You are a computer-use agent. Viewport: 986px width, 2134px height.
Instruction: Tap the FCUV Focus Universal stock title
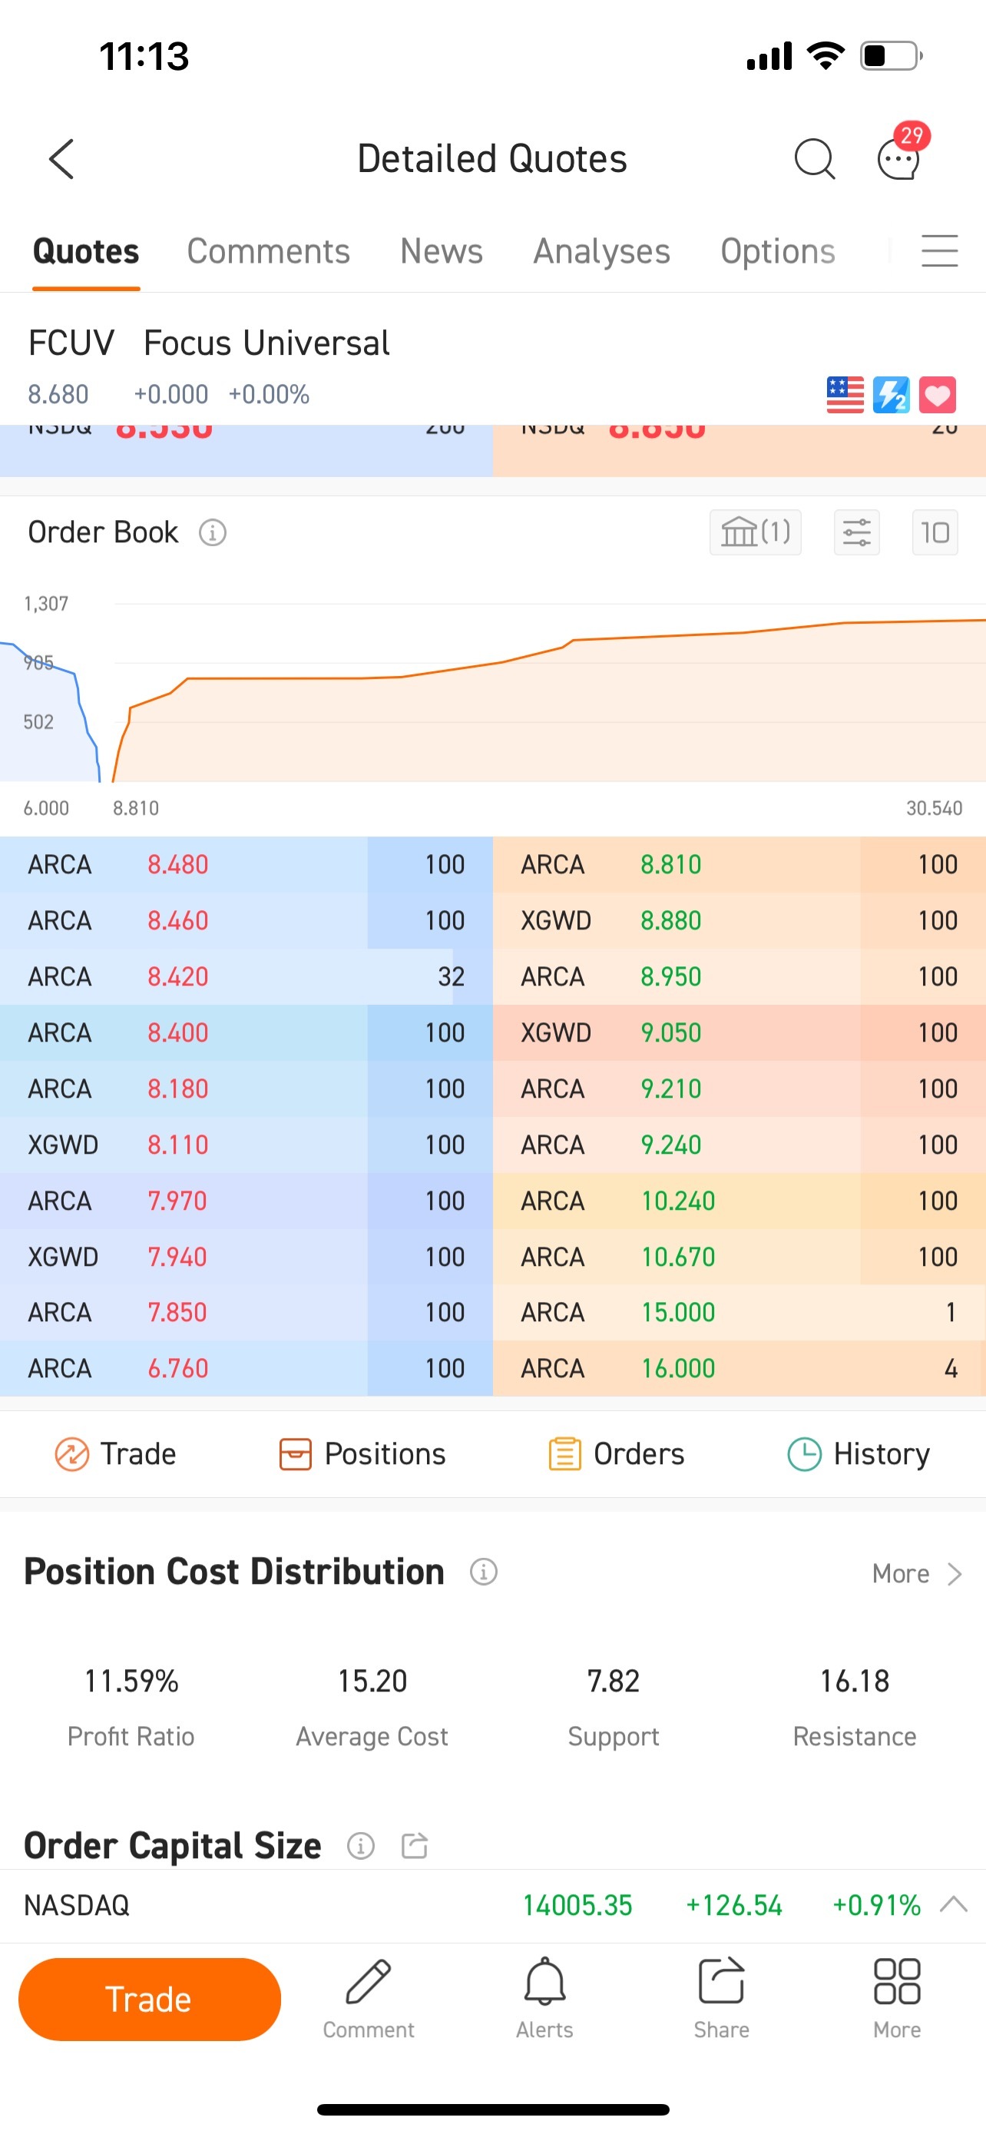point(209,343)
